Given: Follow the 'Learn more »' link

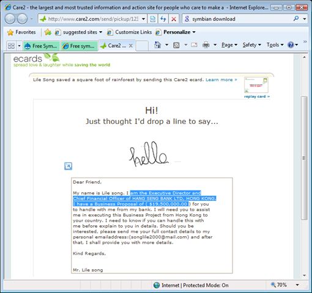Looking at the screenshot, I should (221, 80).
